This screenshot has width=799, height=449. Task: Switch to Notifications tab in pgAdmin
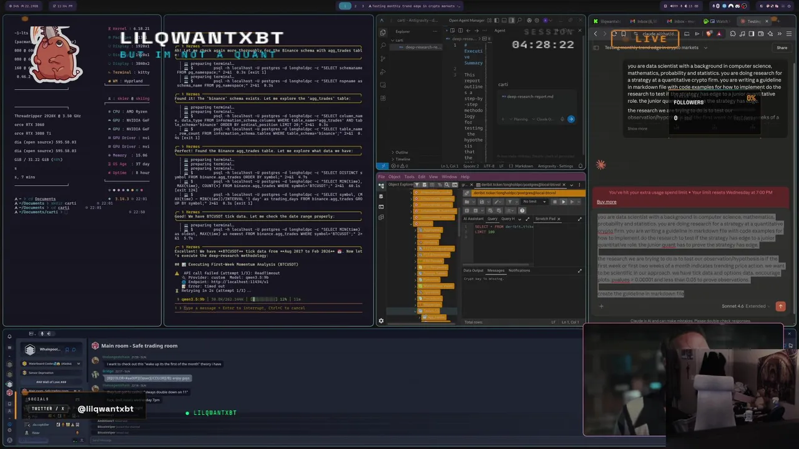[x=519, y=271]
